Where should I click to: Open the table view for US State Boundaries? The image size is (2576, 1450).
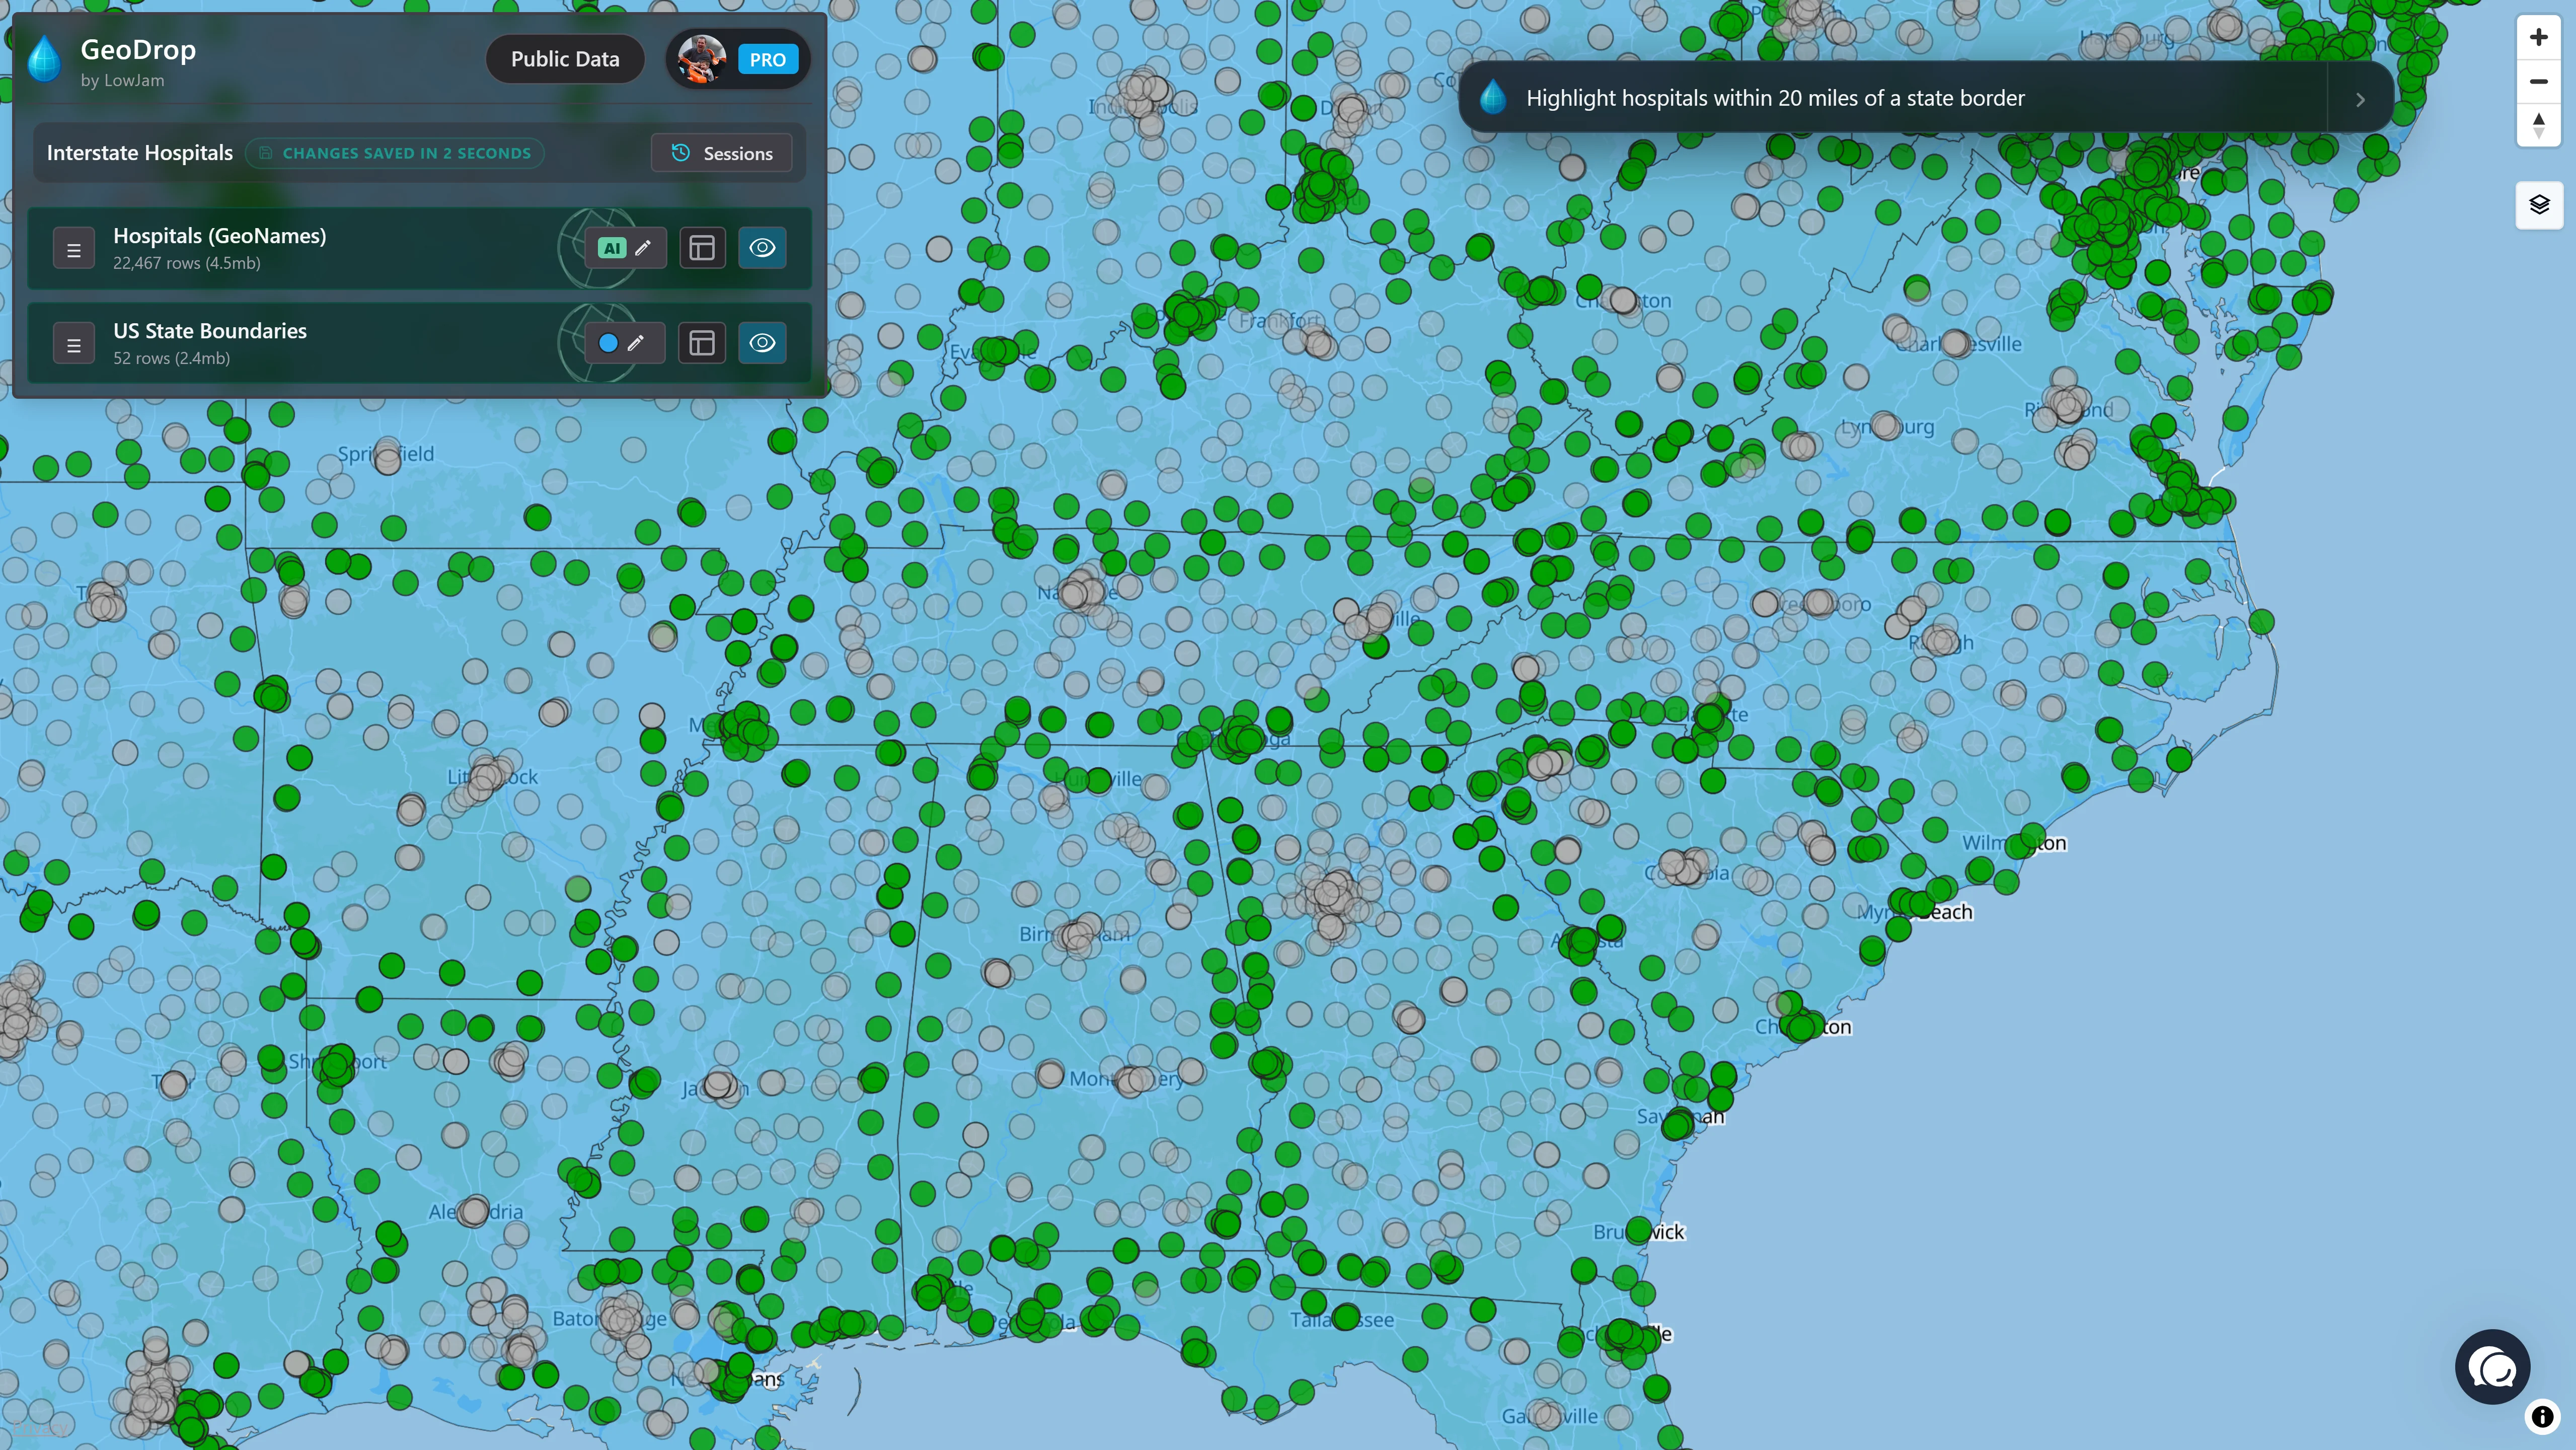point(702,343)
